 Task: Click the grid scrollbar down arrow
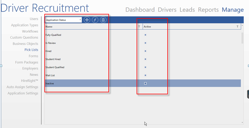tap(242, 122)
